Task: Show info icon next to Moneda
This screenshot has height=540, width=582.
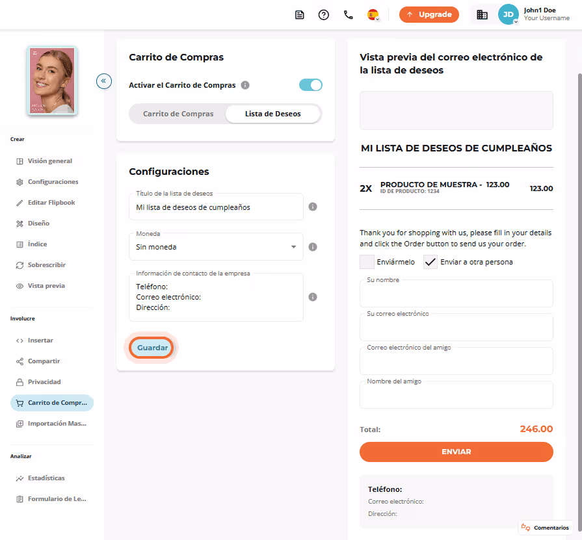Action: pyautogui.click(x=313, y=247)
